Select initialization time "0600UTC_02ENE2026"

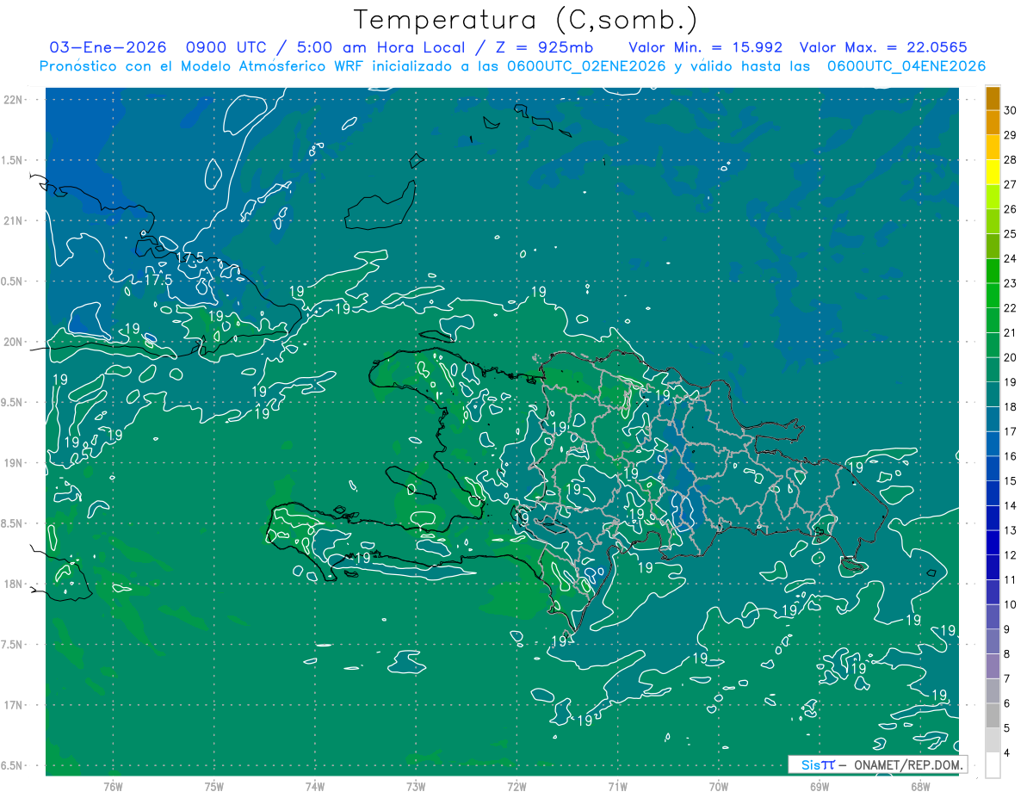pos(585,66)
